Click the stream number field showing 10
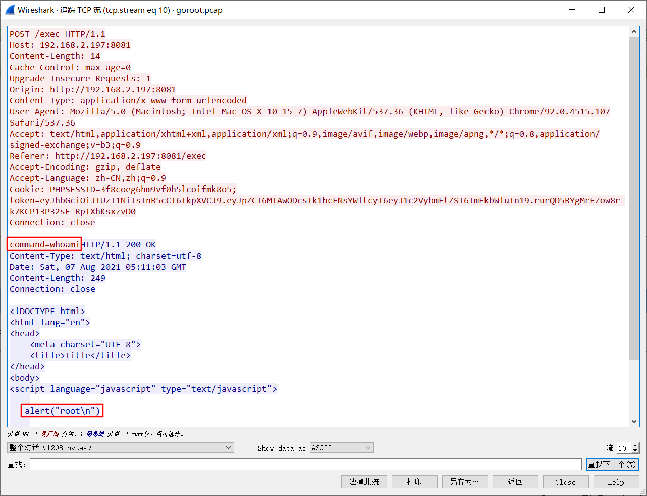This screenshot has width=647, height=496. pyautogui.click(x=624, y=448)
